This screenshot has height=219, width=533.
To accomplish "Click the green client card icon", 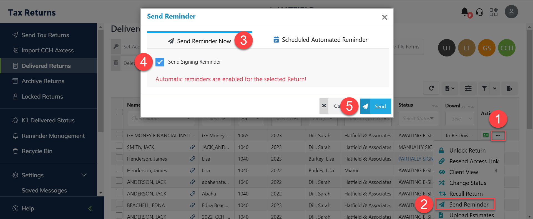I will pyautogui.click(x=486, y=135).
